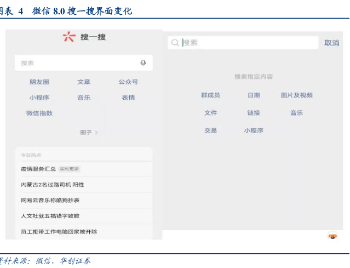Expand the 圈子 chevron entry
This screenshot has width=350, height=268.
tap(89, 132)
